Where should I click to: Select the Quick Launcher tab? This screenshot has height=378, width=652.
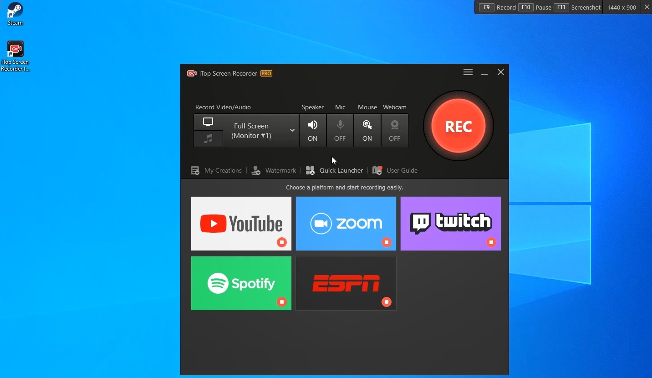[x=335, y=170]
